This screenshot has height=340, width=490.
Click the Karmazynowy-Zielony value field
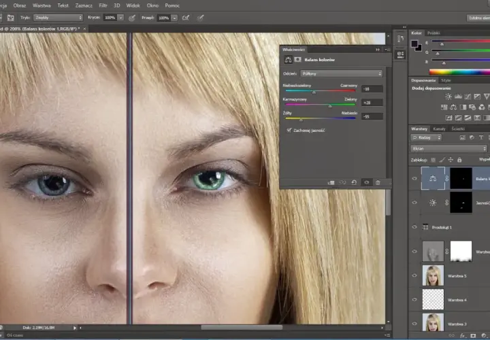click(372, 103)
